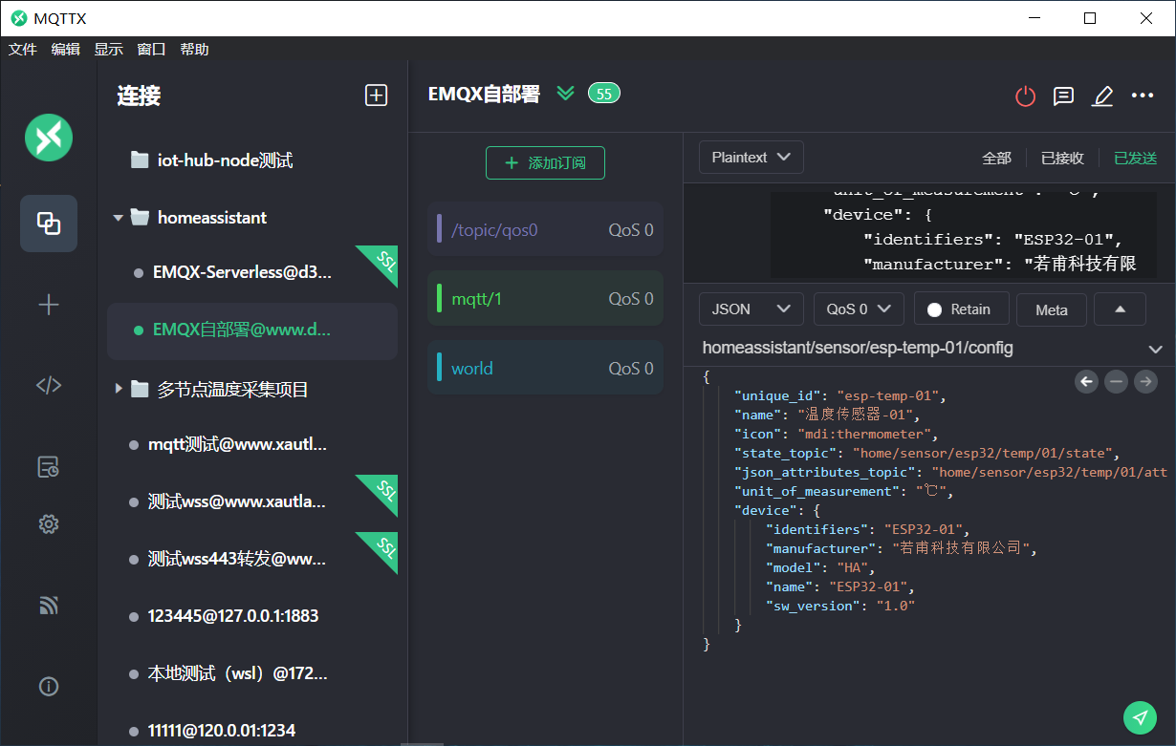1176x746 pixels.
Task: Click the 添加订阅 button
Action: click(545, 163)
